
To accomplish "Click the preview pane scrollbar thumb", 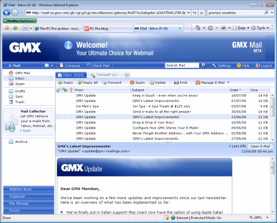I will (x=272, y=167).
